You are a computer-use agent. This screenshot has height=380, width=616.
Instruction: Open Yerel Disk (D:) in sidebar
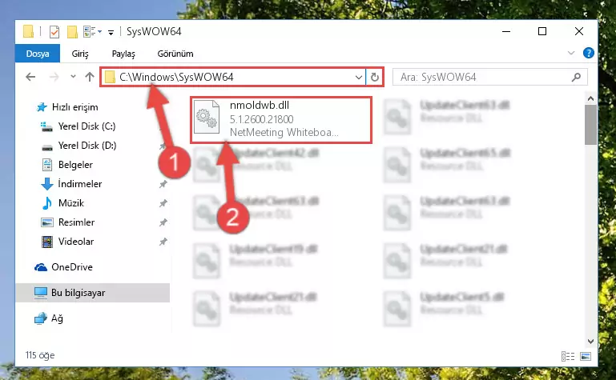pos(87,146)
